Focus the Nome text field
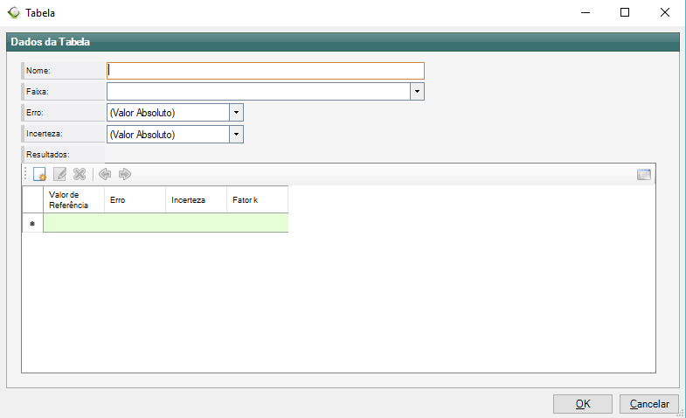Image resolution: width=686 pixels, height=418 pixels. coord(266,71)
